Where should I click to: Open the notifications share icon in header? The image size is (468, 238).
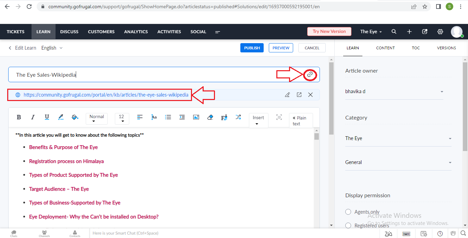pyautogui.click(x=425, y=32)
